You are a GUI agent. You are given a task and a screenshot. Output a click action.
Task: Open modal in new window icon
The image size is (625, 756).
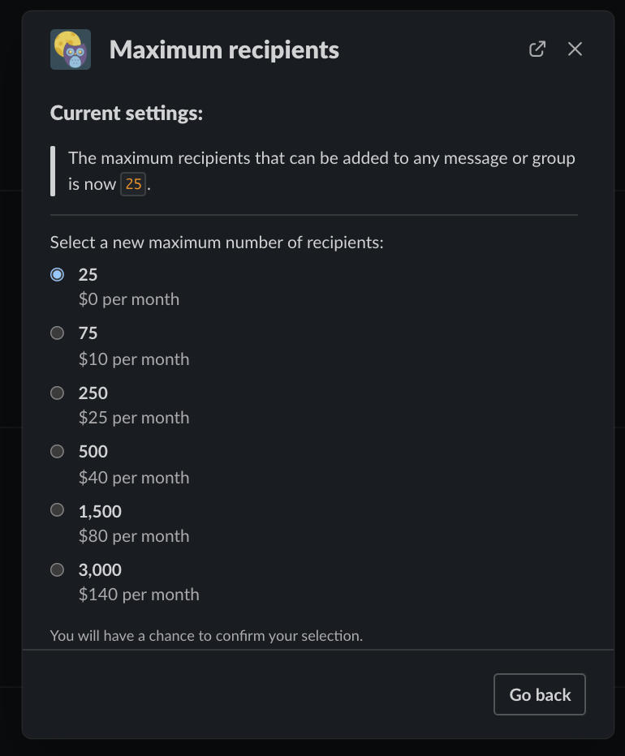(x=537, y=49)
